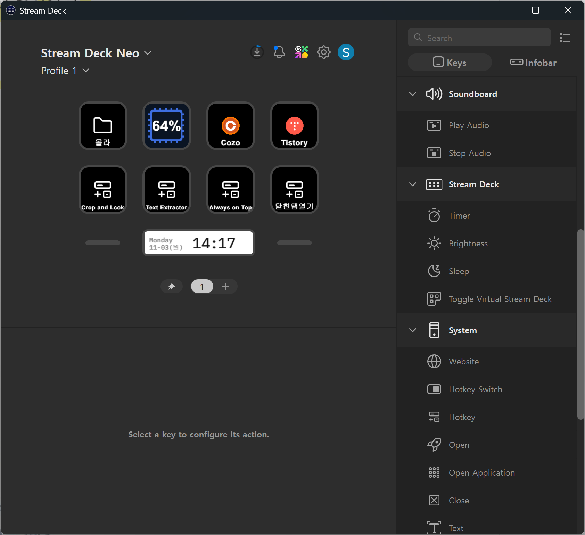Click the Search actions field
585x535 pixels.
click(x=479, y=38)
